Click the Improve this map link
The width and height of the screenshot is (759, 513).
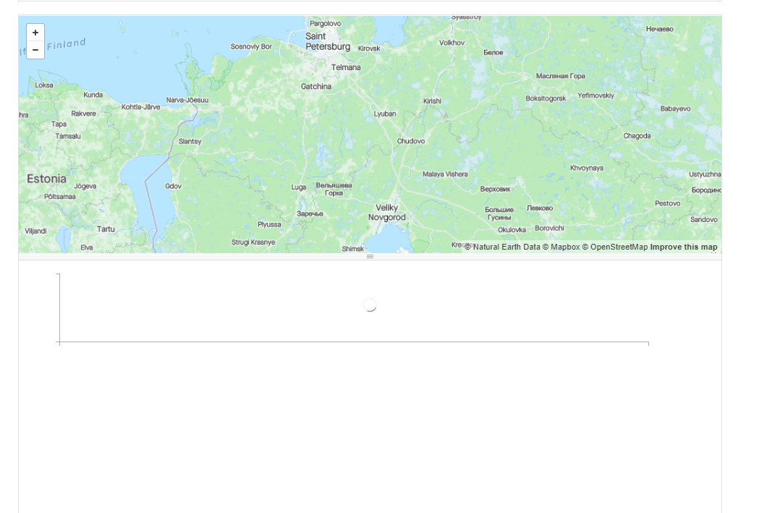coord(684,247)
